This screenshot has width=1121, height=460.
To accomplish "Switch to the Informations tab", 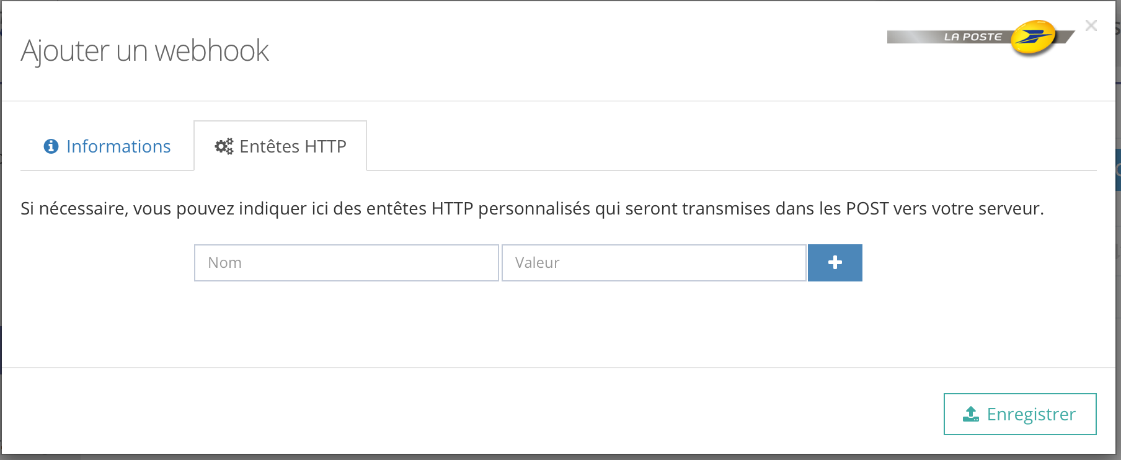I will point(107,146).
